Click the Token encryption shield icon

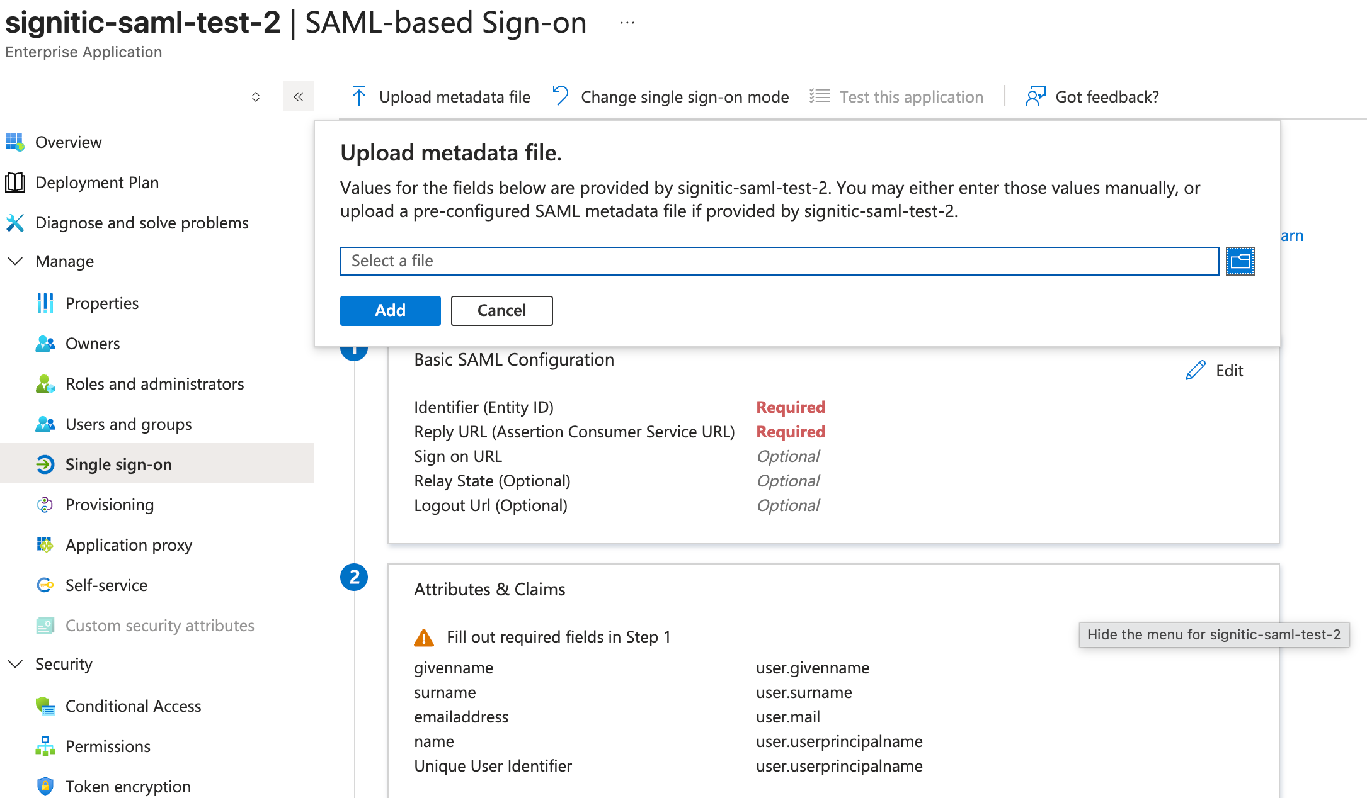(x=45, y=786)
